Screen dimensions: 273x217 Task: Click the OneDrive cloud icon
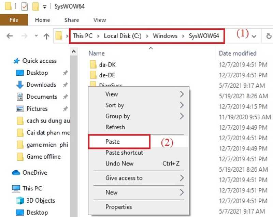click(16, 172)
